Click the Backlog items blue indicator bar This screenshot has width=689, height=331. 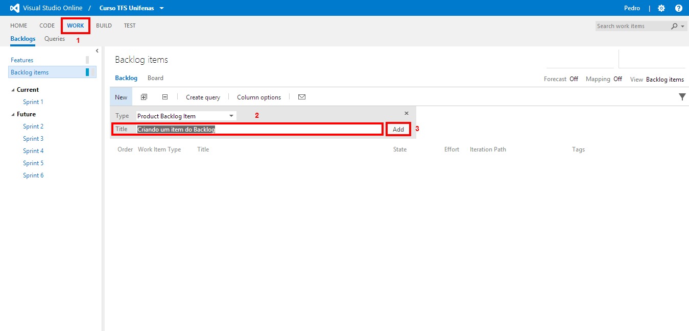[87, 72]
